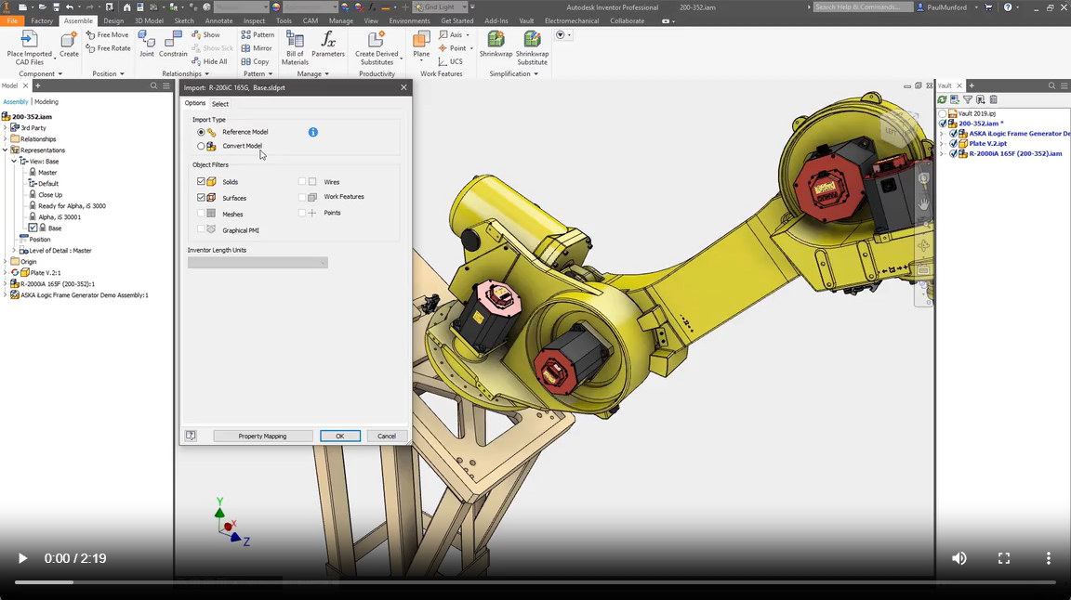Image resolution: width=1071 pixels, height=600 pixels.
Task: Expand the Plate V.2:1 tree node
Action: (6, 273)
